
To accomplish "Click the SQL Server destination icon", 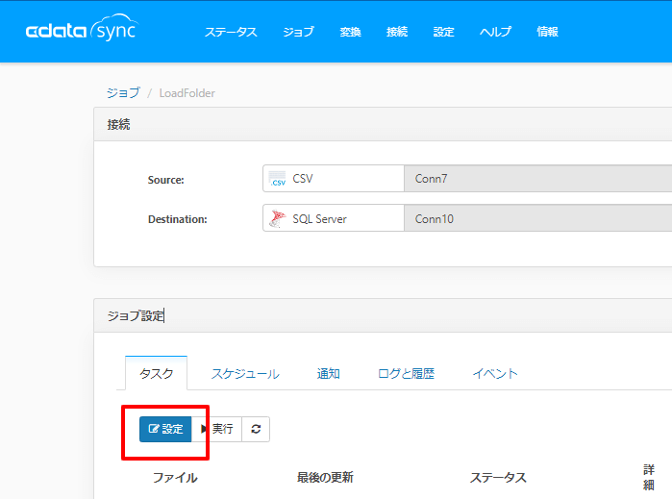I will click(278, 218).
